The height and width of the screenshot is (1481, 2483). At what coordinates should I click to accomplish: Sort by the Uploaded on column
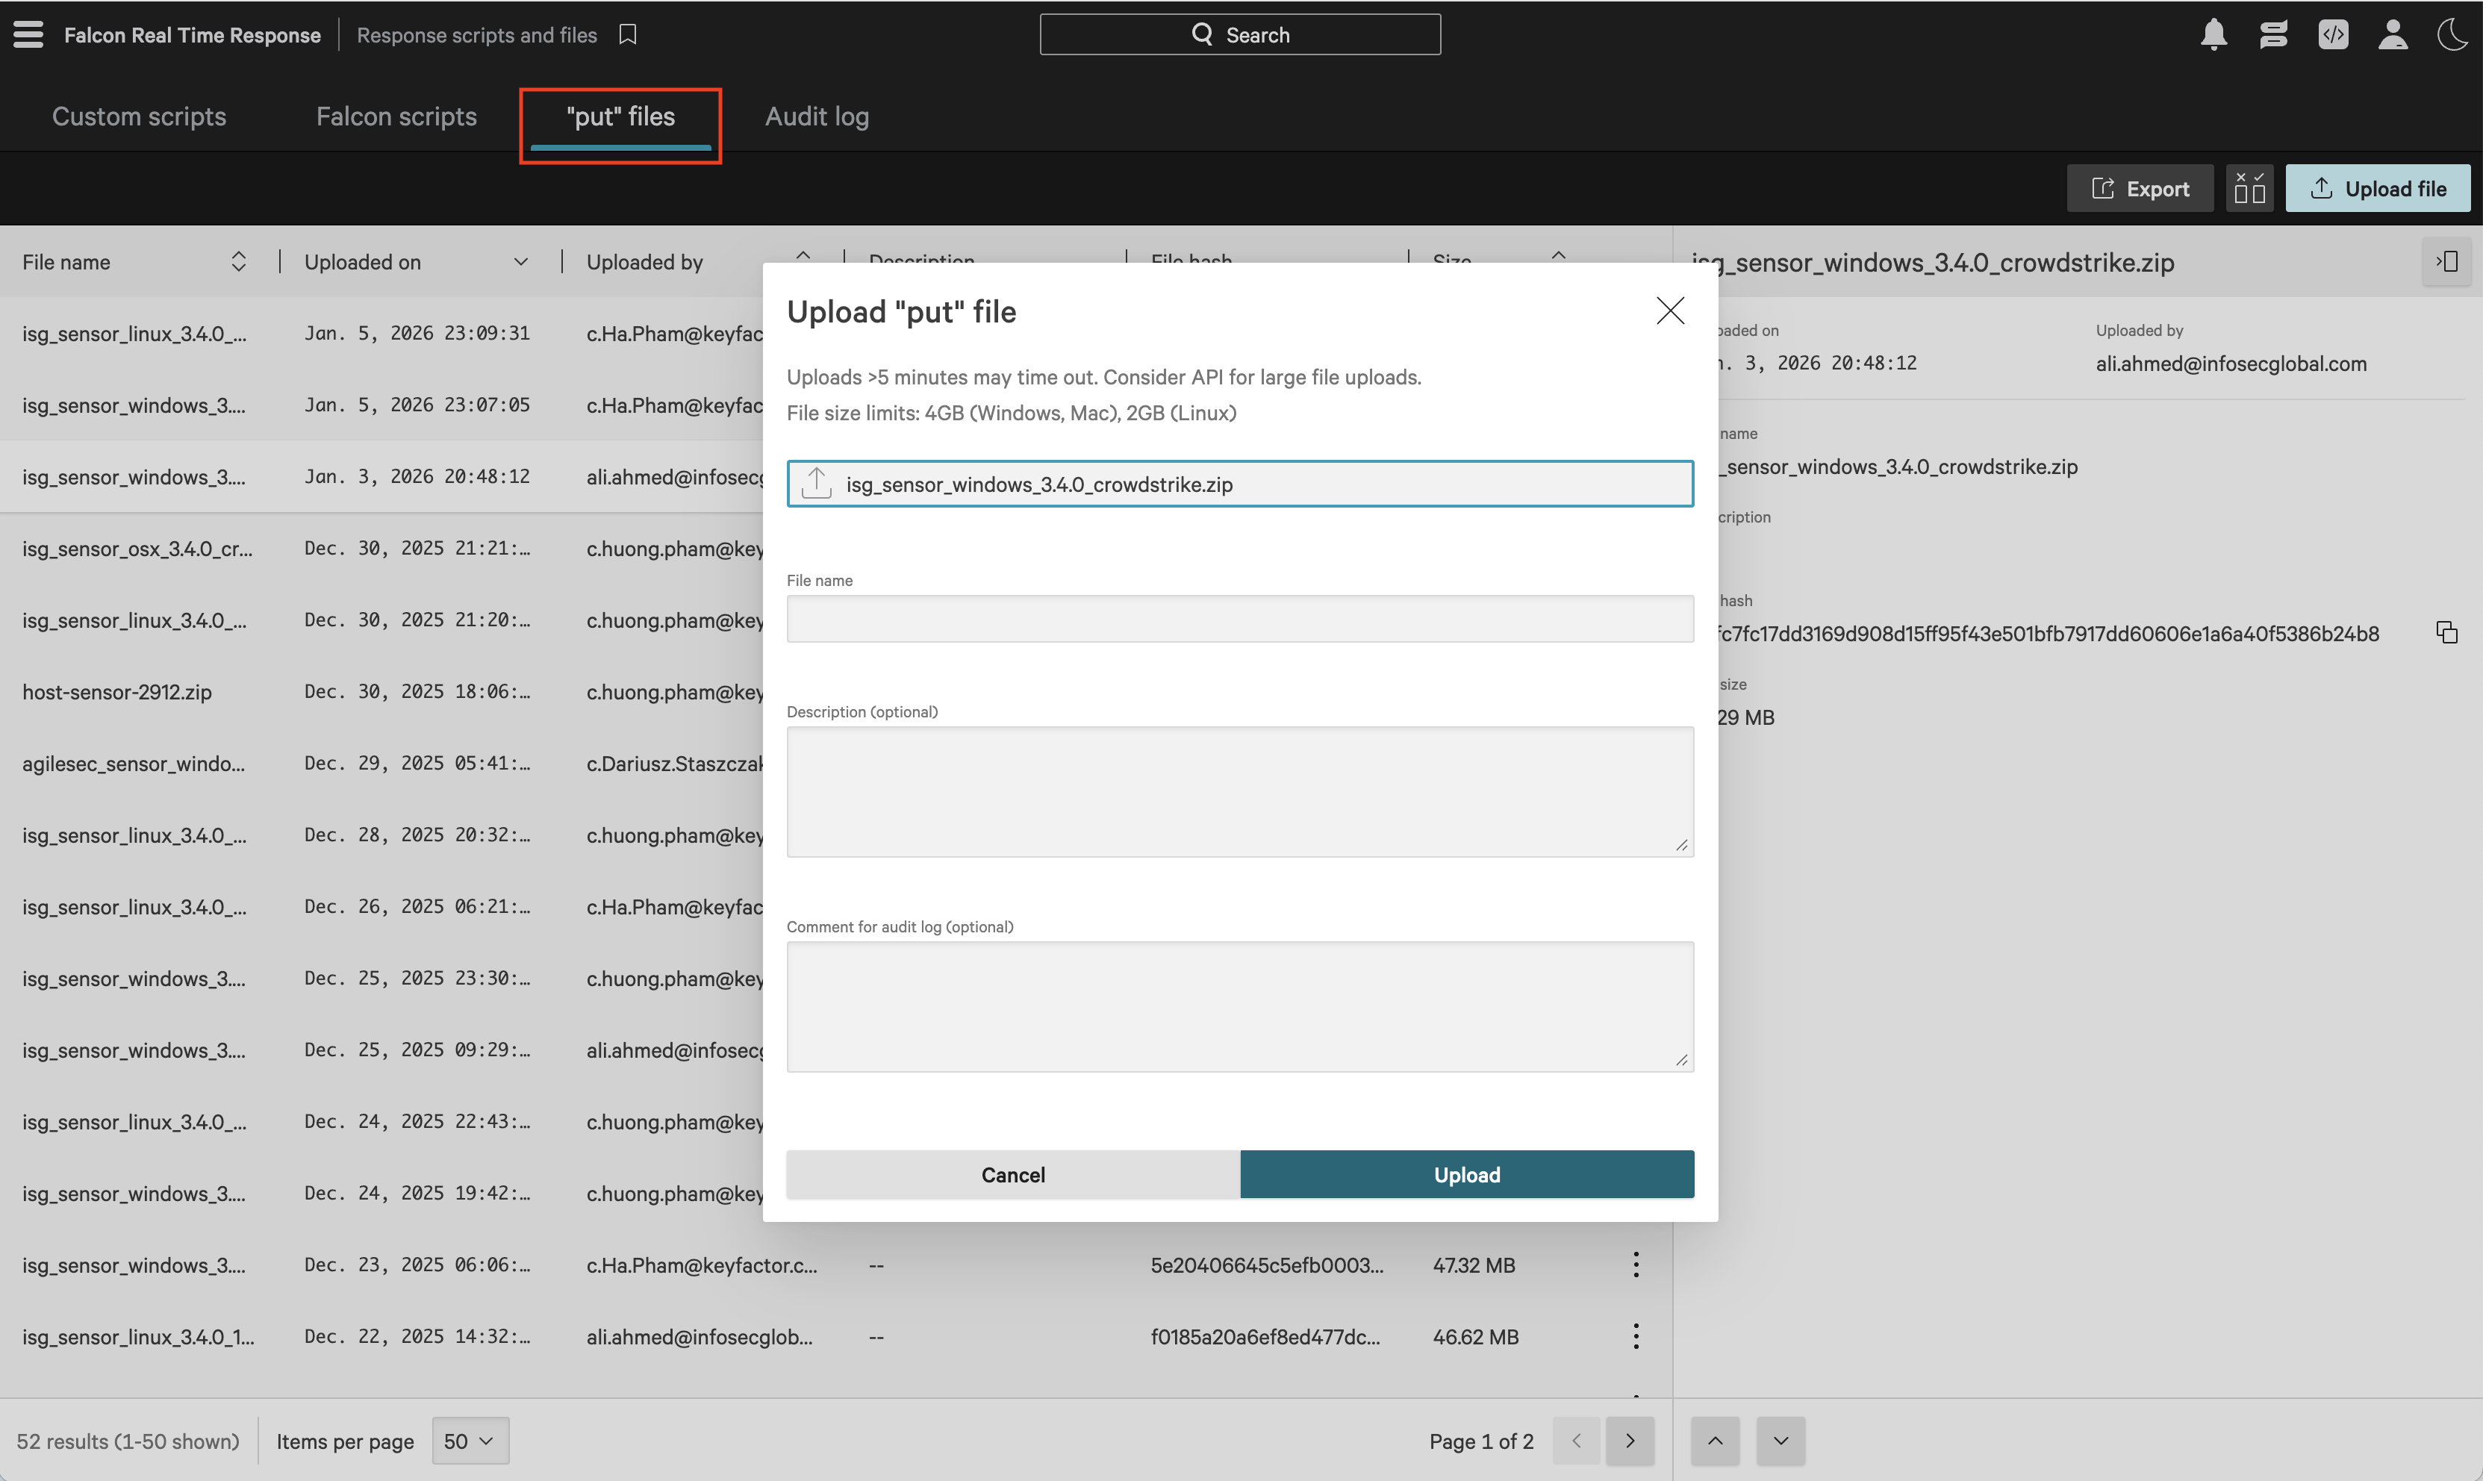pos(520,263)
